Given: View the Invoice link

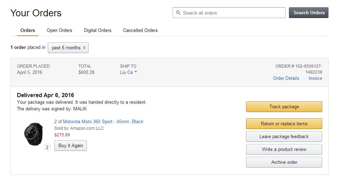Looking at the screenshot, I should [315, 78].
